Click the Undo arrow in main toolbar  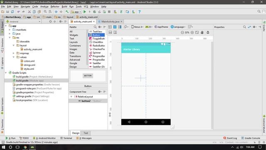click(18, 12)
